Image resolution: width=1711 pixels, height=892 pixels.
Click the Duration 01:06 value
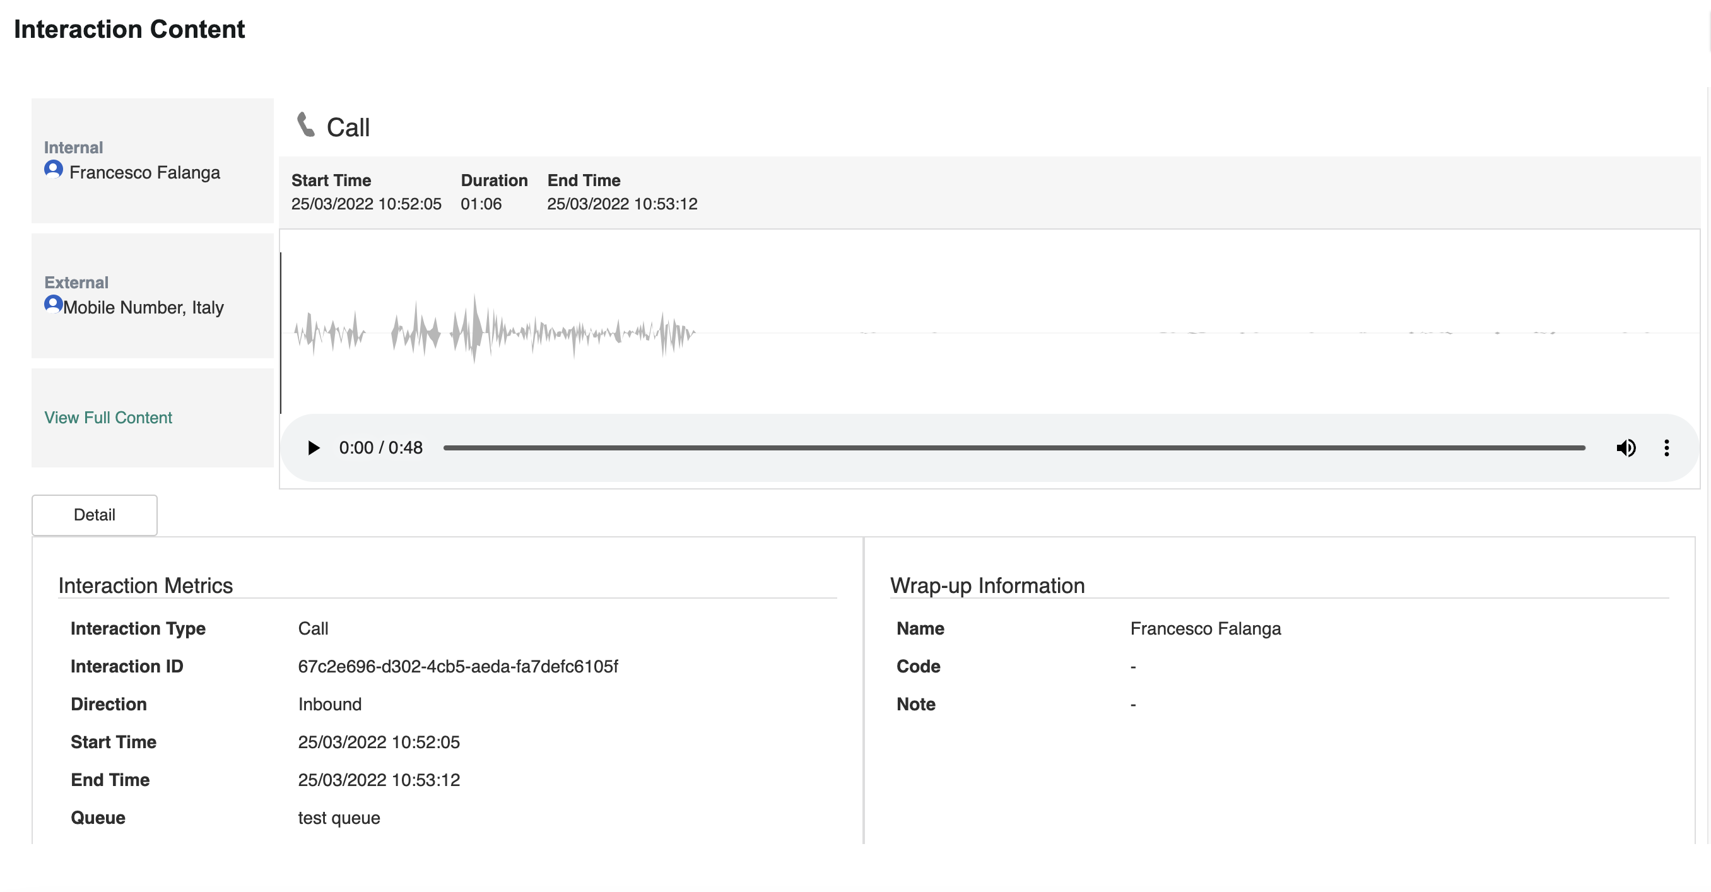click(x=481, y=204)
